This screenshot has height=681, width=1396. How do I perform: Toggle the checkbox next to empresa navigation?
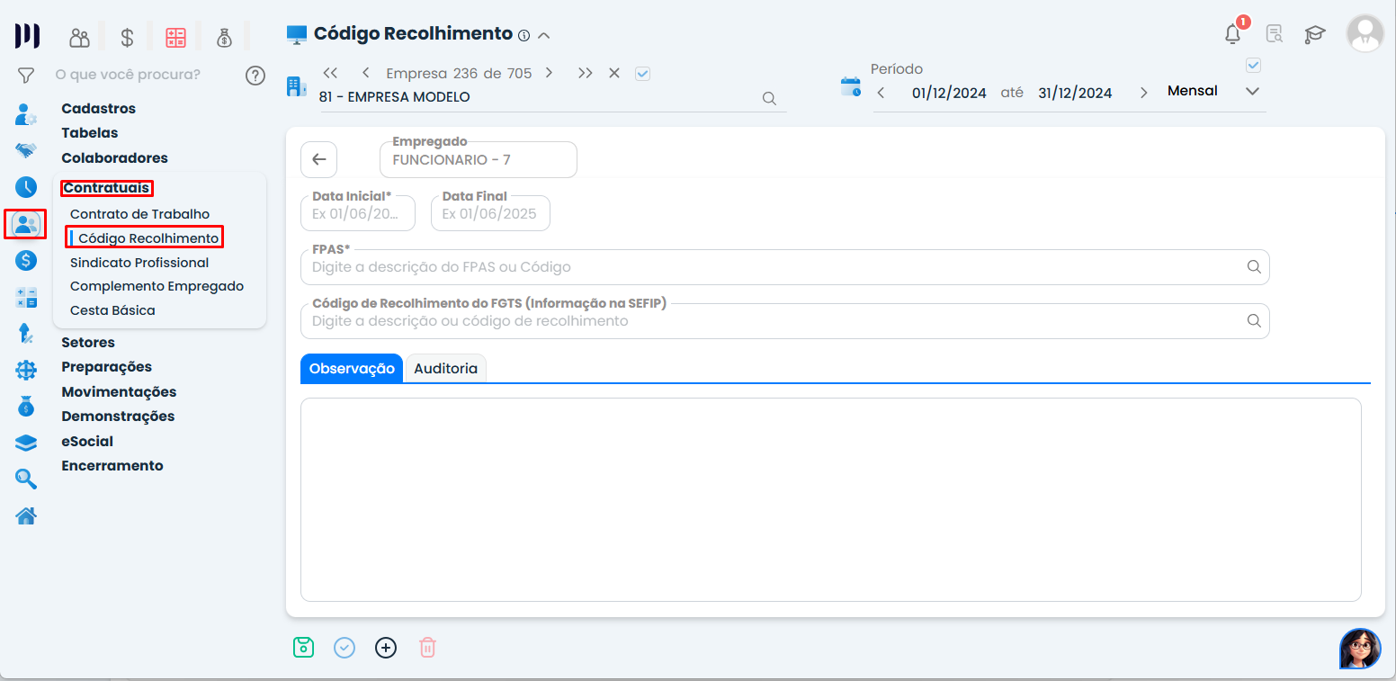pyautogui.click(x=642, y=74)
